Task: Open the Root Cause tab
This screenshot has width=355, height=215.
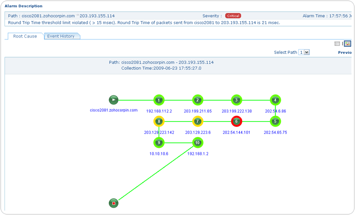Action: pyautogui.click(x=25, y=36)
